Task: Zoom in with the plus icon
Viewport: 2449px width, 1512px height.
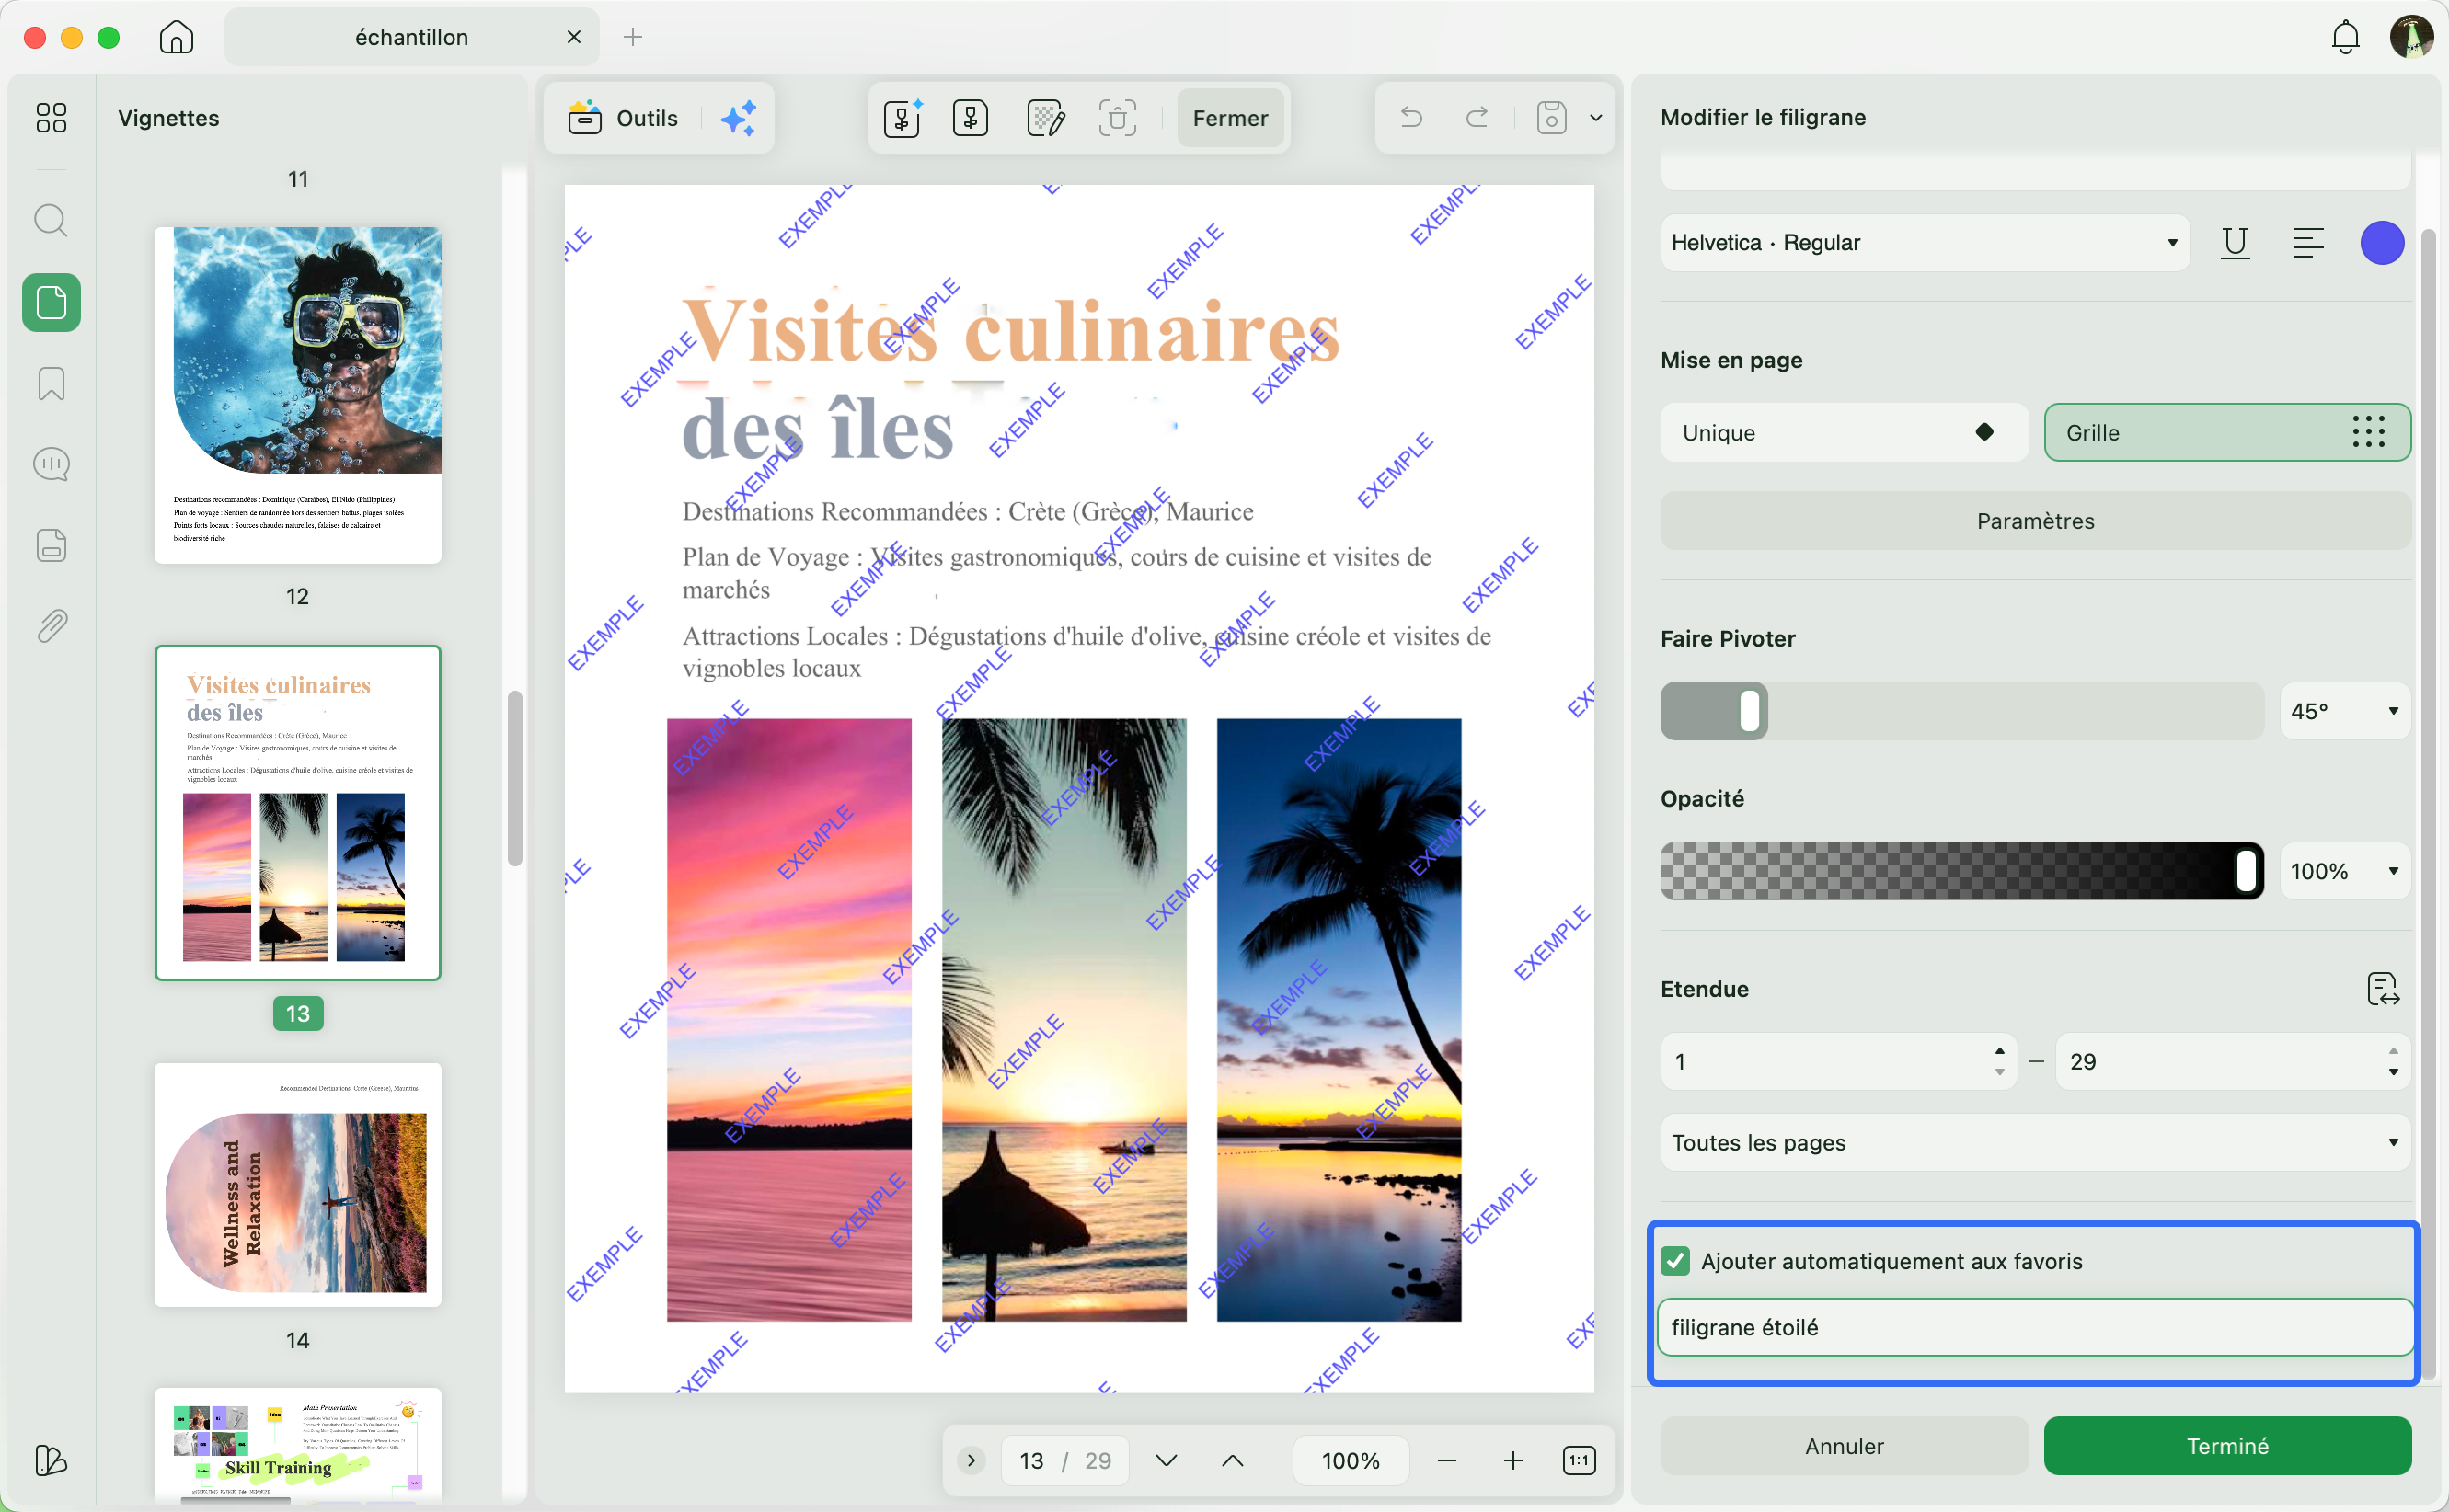Action: 1513,1461
